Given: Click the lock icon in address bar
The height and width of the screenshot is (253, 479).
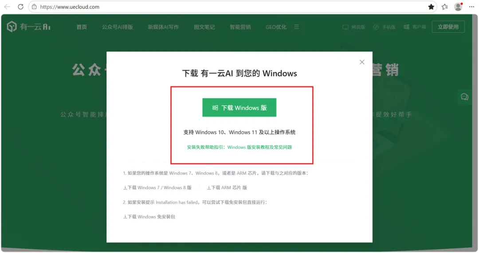Looking at the screenshot, I should point(34,7).
